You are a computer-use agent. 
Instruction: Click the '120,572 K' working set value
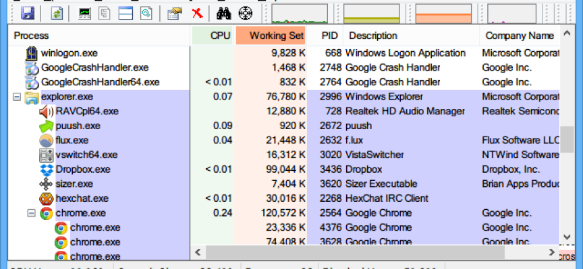pos(283,213)
